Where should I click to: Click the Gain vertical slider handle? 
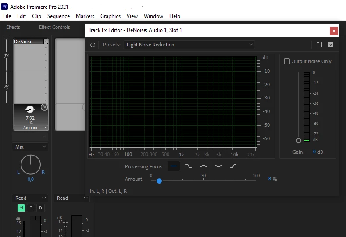pos(299,141)
